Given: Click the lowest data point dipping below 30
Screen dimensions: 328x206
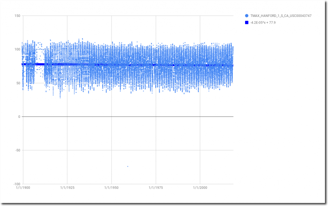Looking at the screenshot, I should [60, 97].
